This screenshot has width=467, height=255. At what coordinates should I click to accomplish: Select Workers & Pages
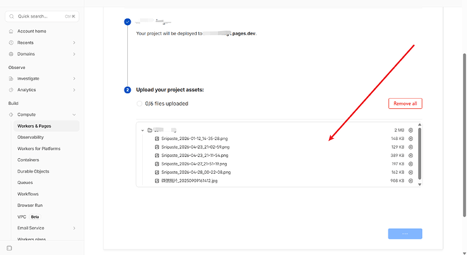tap(47, 126)
